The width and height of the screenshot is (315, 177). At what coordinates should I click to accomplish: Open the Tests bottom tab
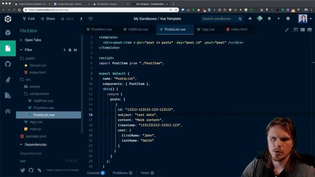click(x=147, y=173)
